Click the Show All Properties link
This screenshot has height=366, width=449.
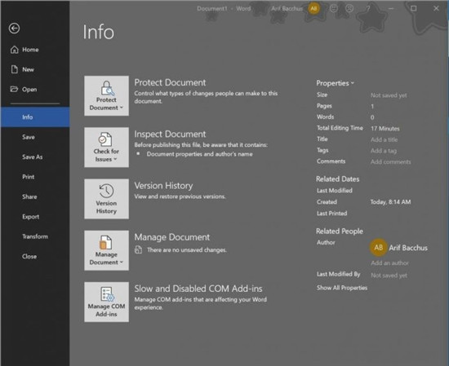pos(342,288)
